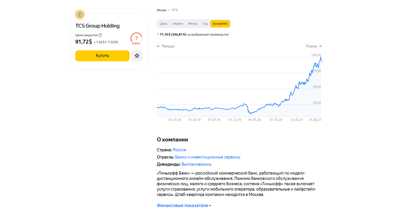This screenshot has height=222, width=395.
Task: Click the 01.05.20 date label on chart
Action: (x=254, y=120)
